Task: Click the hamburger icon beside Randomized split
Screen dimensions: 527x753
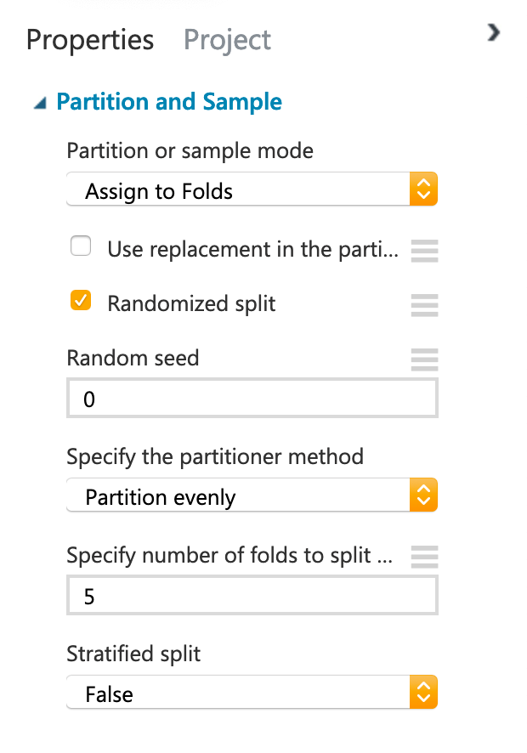Action: pyautogui.click(x=425, y=305)
